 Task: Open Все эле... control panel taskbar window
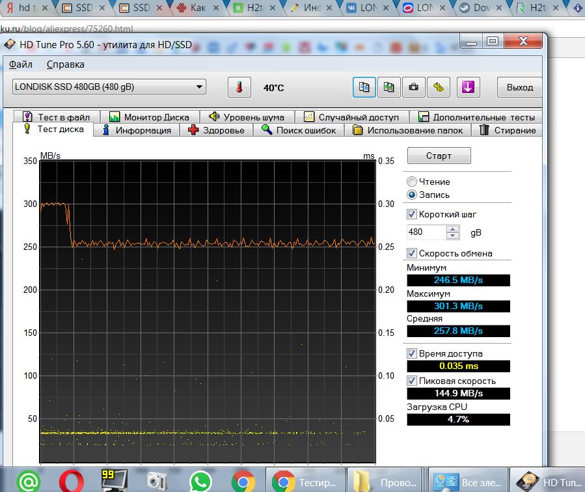click(468, 481)
